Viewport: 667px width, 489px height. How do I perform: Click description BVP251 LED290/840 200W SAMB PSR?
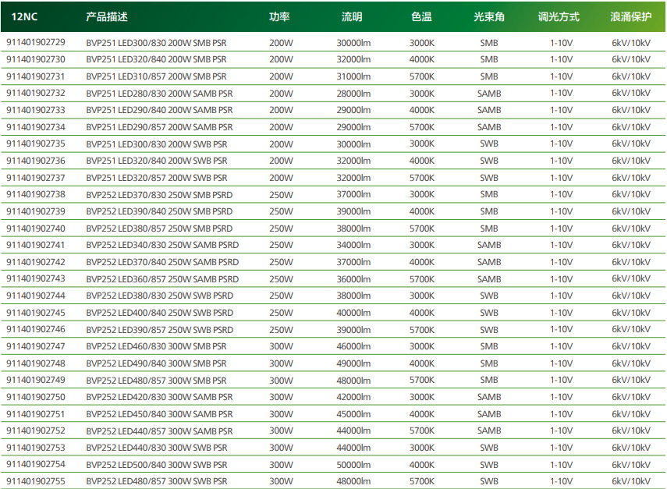coord(159,110)
